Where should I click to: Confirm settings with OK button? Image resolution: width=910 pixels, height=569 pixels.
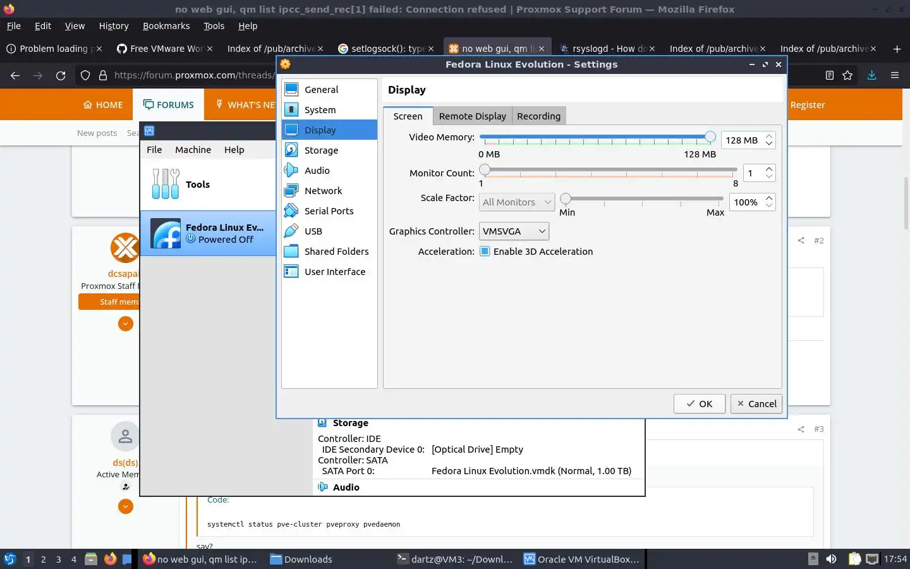(699, 404)
